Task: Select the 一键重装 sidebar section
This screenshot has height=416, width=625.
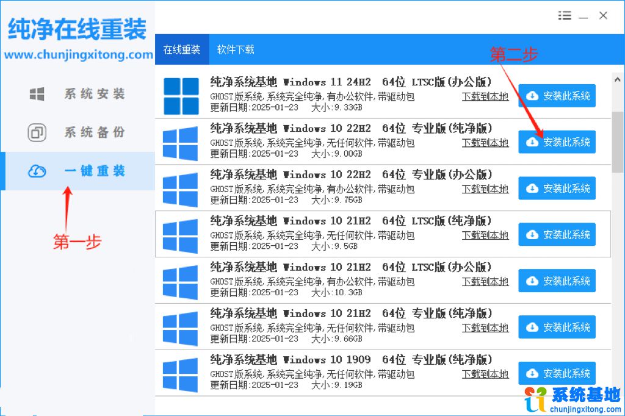Action: point(78,171)
